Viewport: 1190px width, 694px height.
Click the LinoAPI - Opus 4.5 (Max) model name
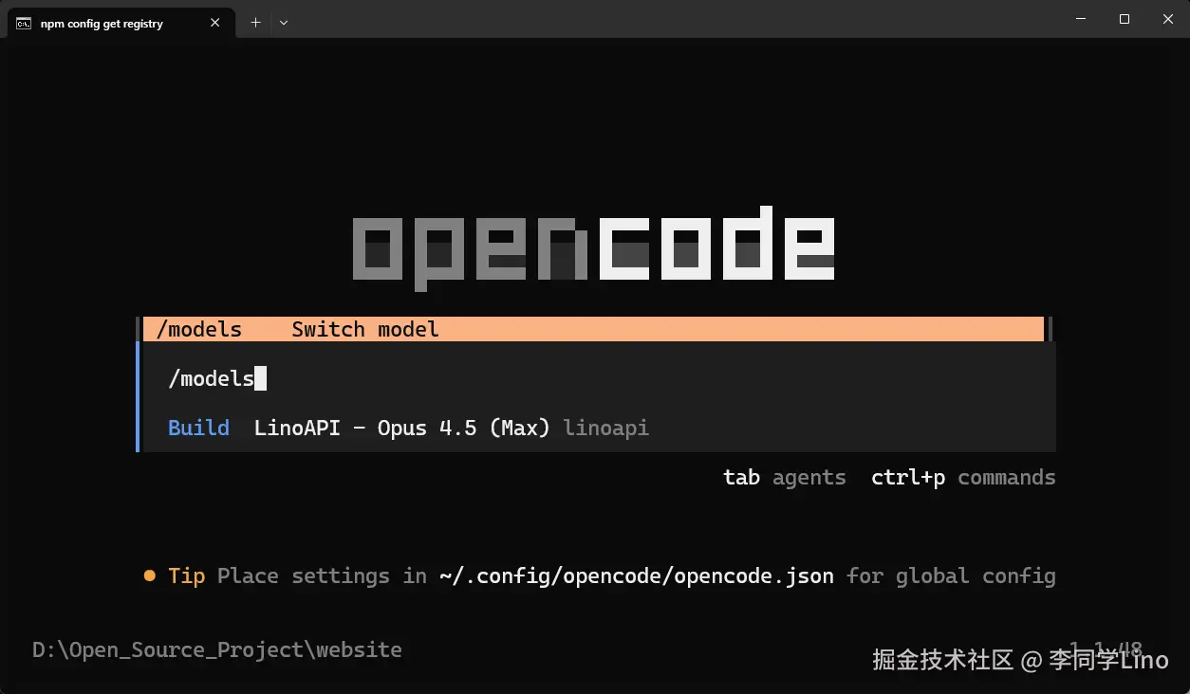[x=402, y=428]
